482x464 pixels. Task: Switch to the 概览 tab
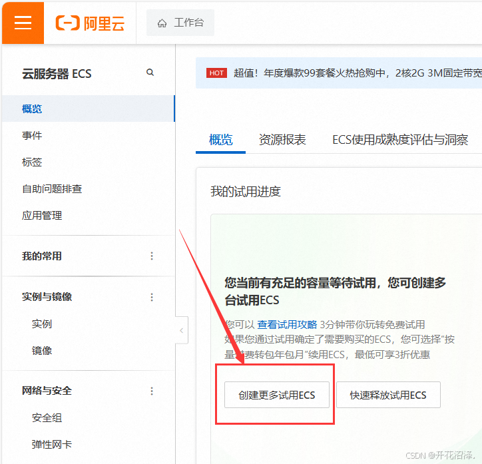[x=221, y=140]
